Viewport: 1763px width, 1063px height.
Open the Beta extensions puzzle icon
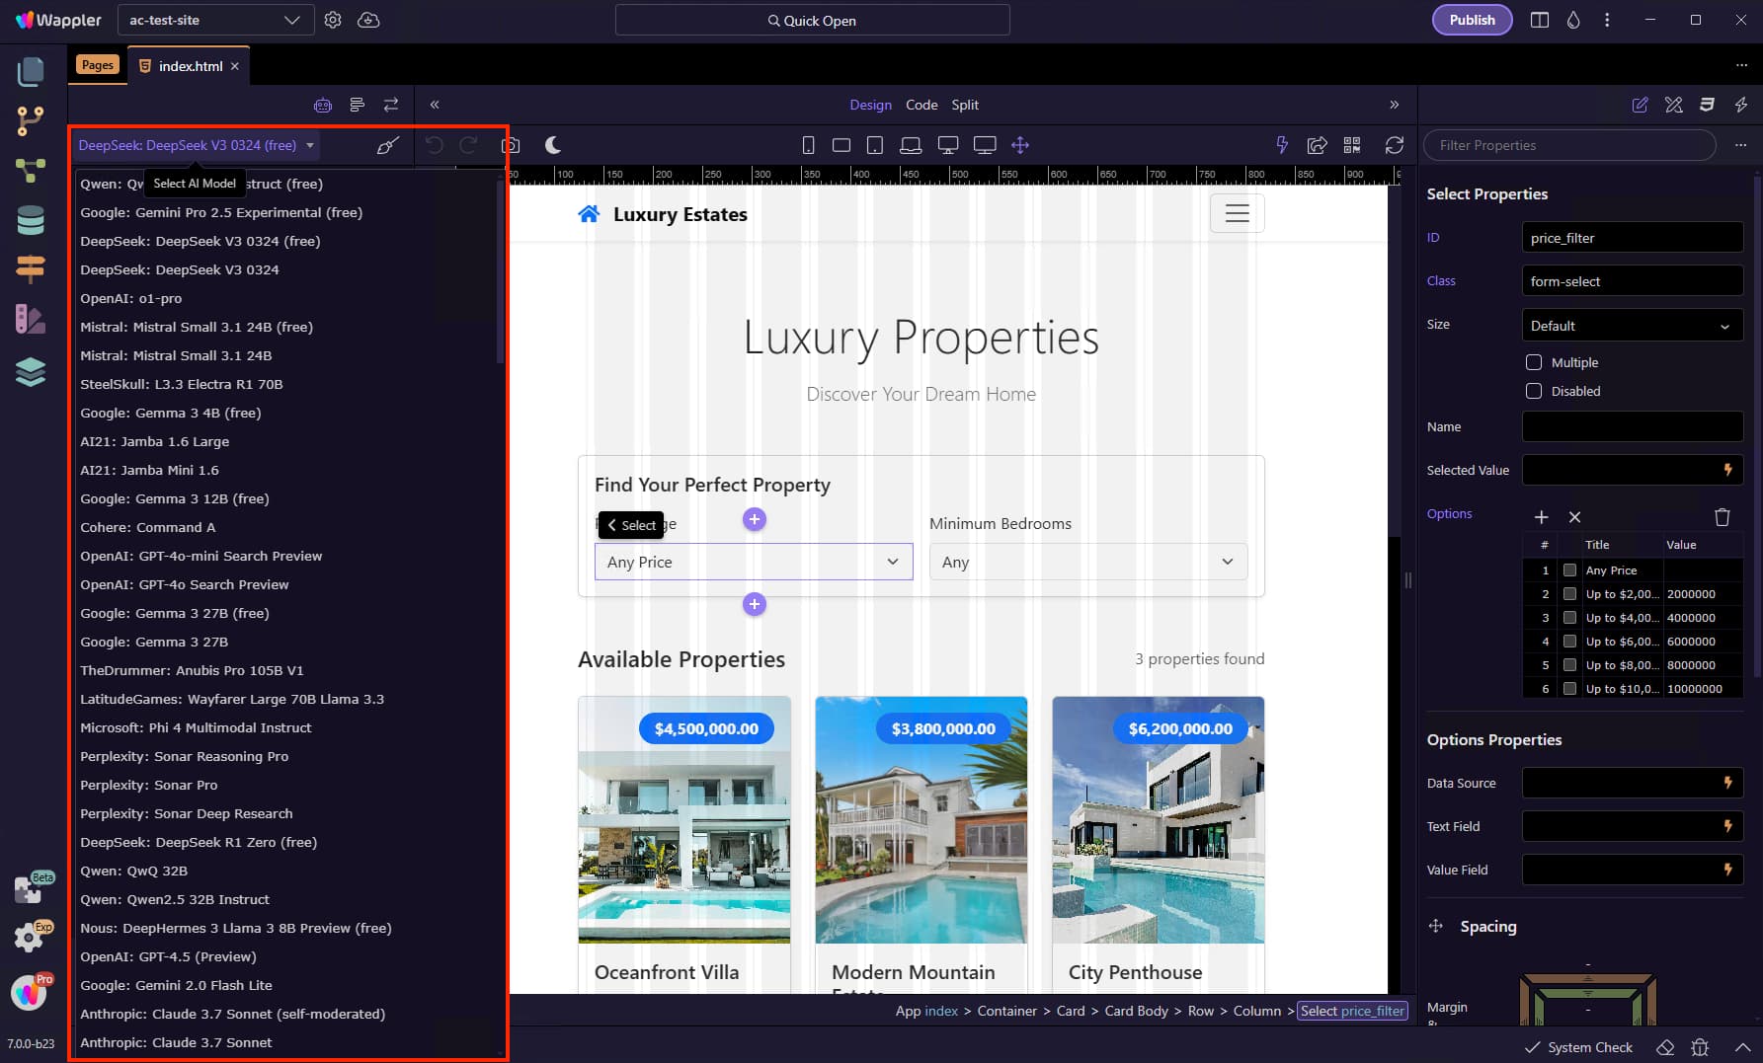[29, 889]
